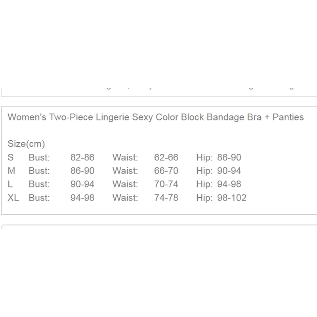This screenshot has width=317, height=317.
Task: Click the L size row label
Action: point(10,184)
